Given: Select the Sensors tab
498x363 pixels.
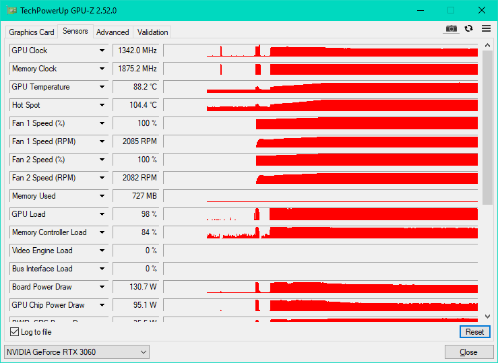Looking at the screenshot, I should tap(75, 31).
